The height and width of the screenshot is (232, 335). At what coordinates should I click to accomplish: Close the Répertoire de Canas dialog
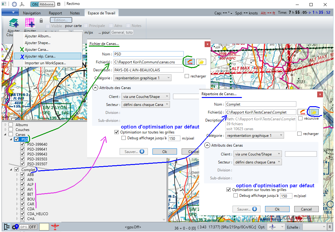(x=320, y=94)
